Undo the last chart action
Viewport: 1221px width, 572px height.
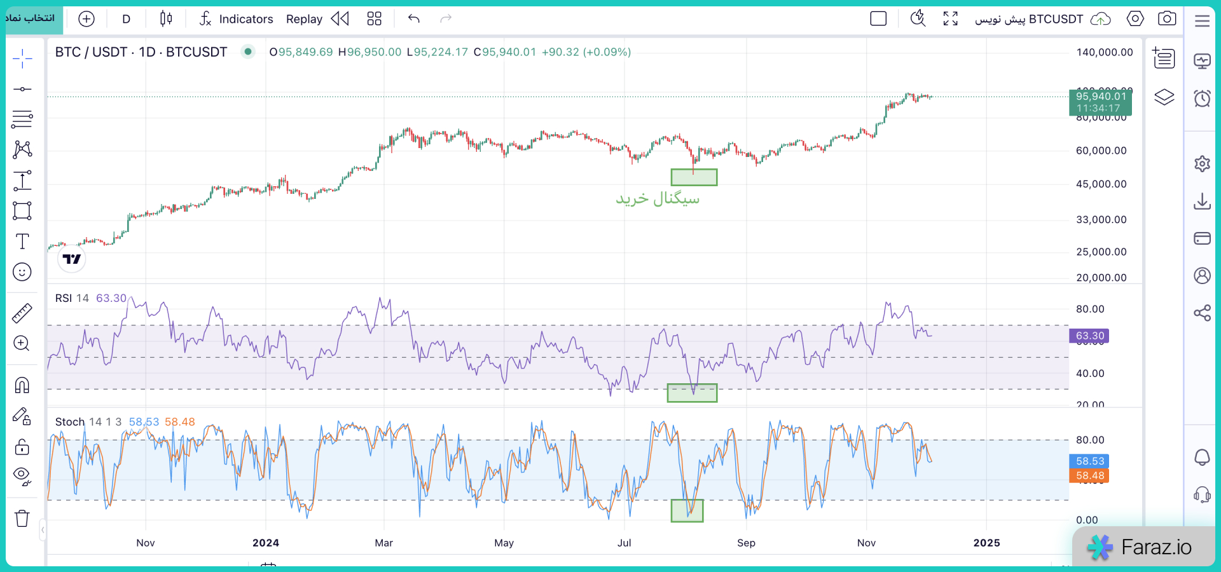coord(414,19)
